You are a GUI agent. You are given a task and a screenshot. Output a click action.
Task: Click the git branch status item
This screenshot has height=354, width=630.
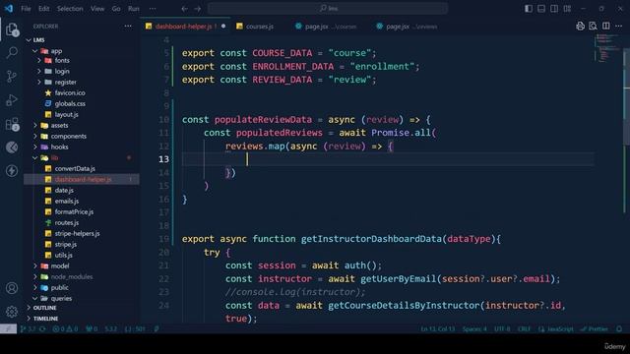tap(28, 328)
